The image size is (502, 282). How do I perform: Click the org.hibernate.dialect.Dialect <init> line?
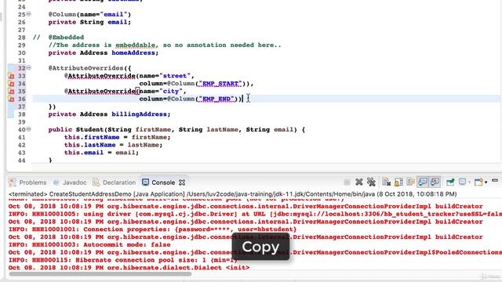pyautogui.click(x=129, y=268)
